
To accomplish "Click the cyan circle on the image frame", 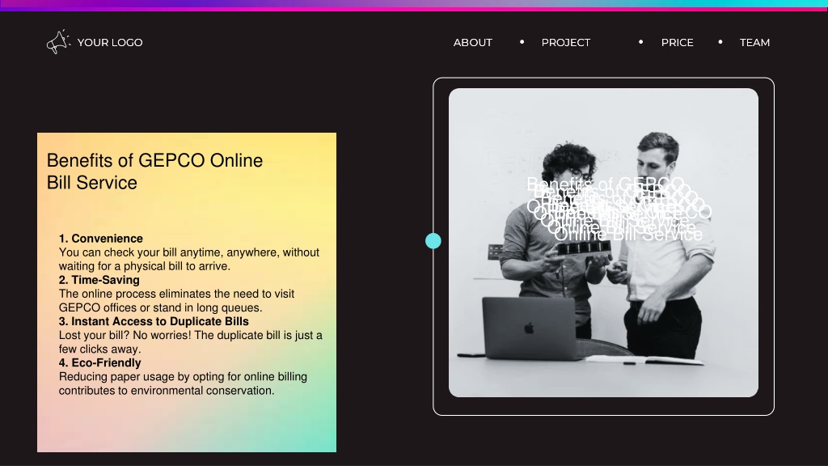I will click(433, 241).
